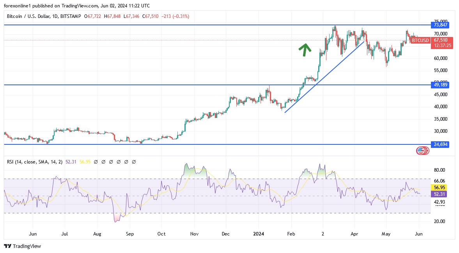Click the 60,000 price axis label
This screenshot has width=459, height=253.
point(441,58)
